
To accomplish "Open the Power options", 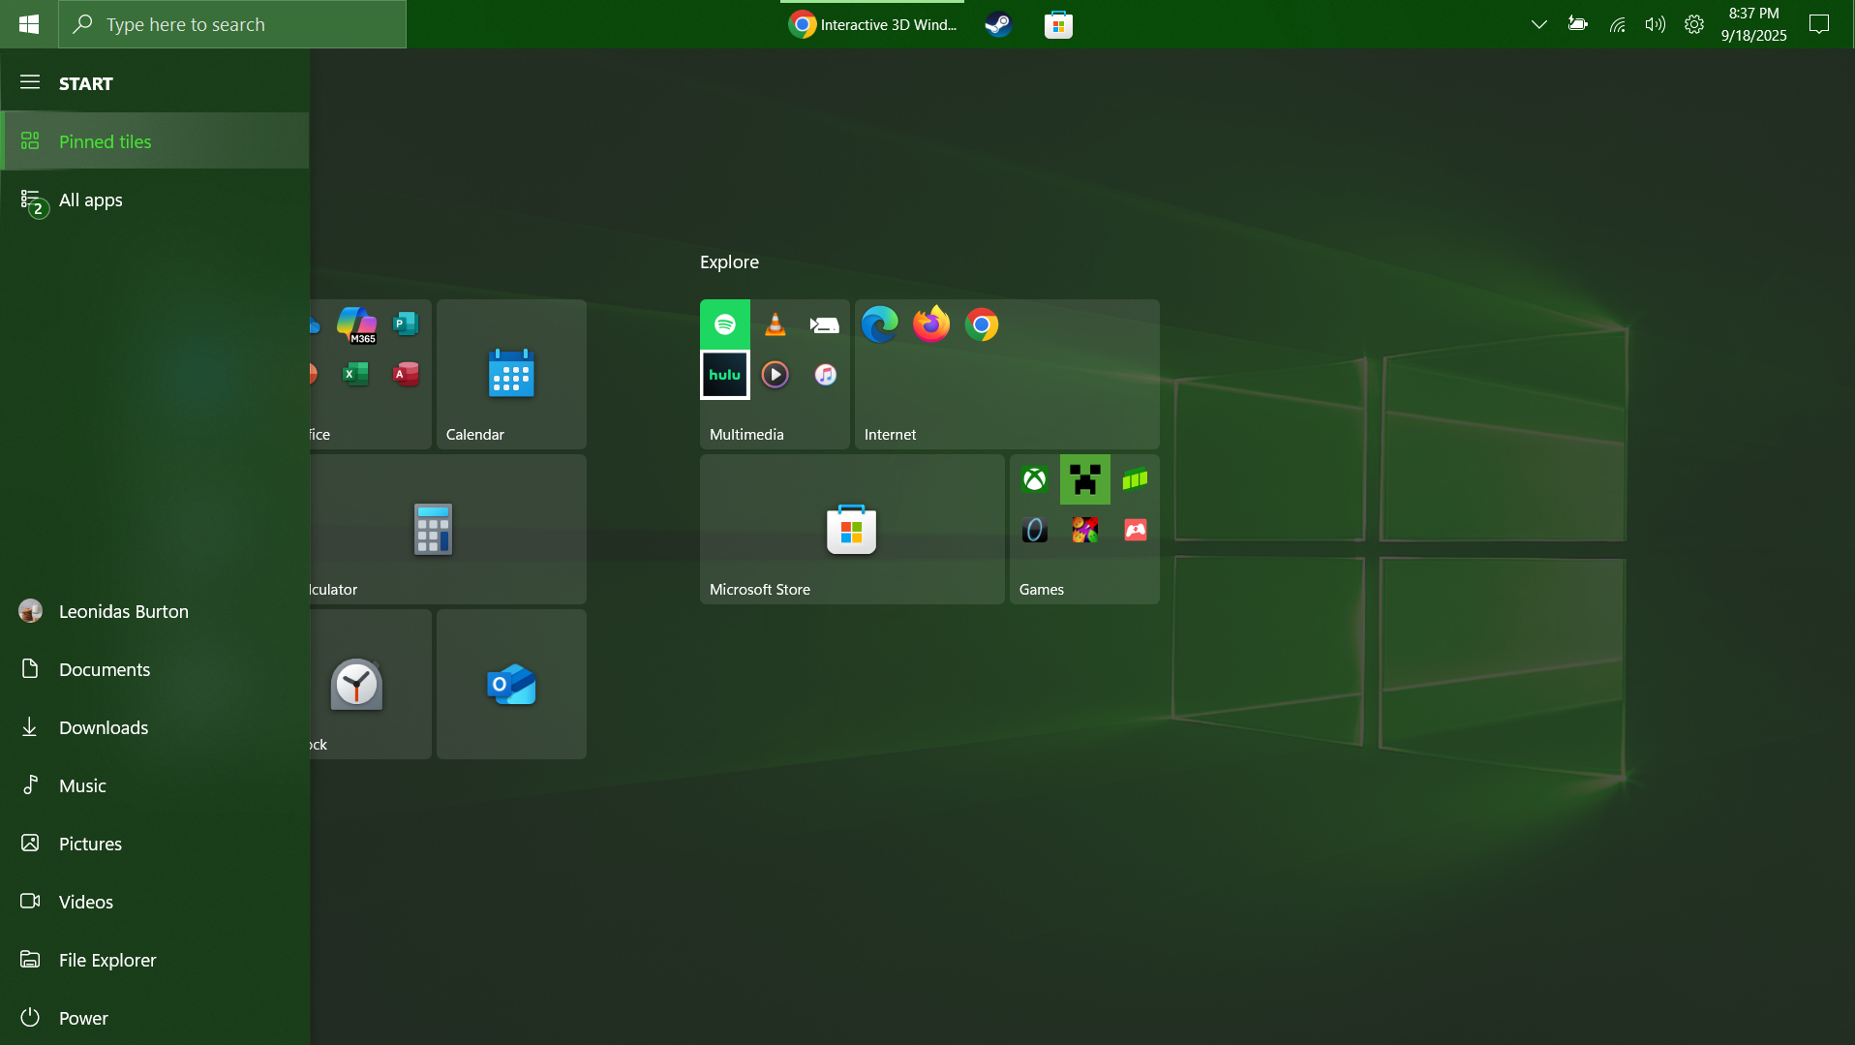I will point(155,1018).
